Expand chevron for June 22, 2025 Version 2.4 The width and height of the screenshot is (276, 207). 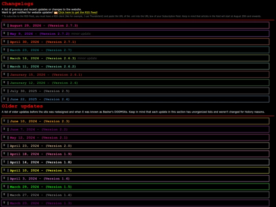4,99
